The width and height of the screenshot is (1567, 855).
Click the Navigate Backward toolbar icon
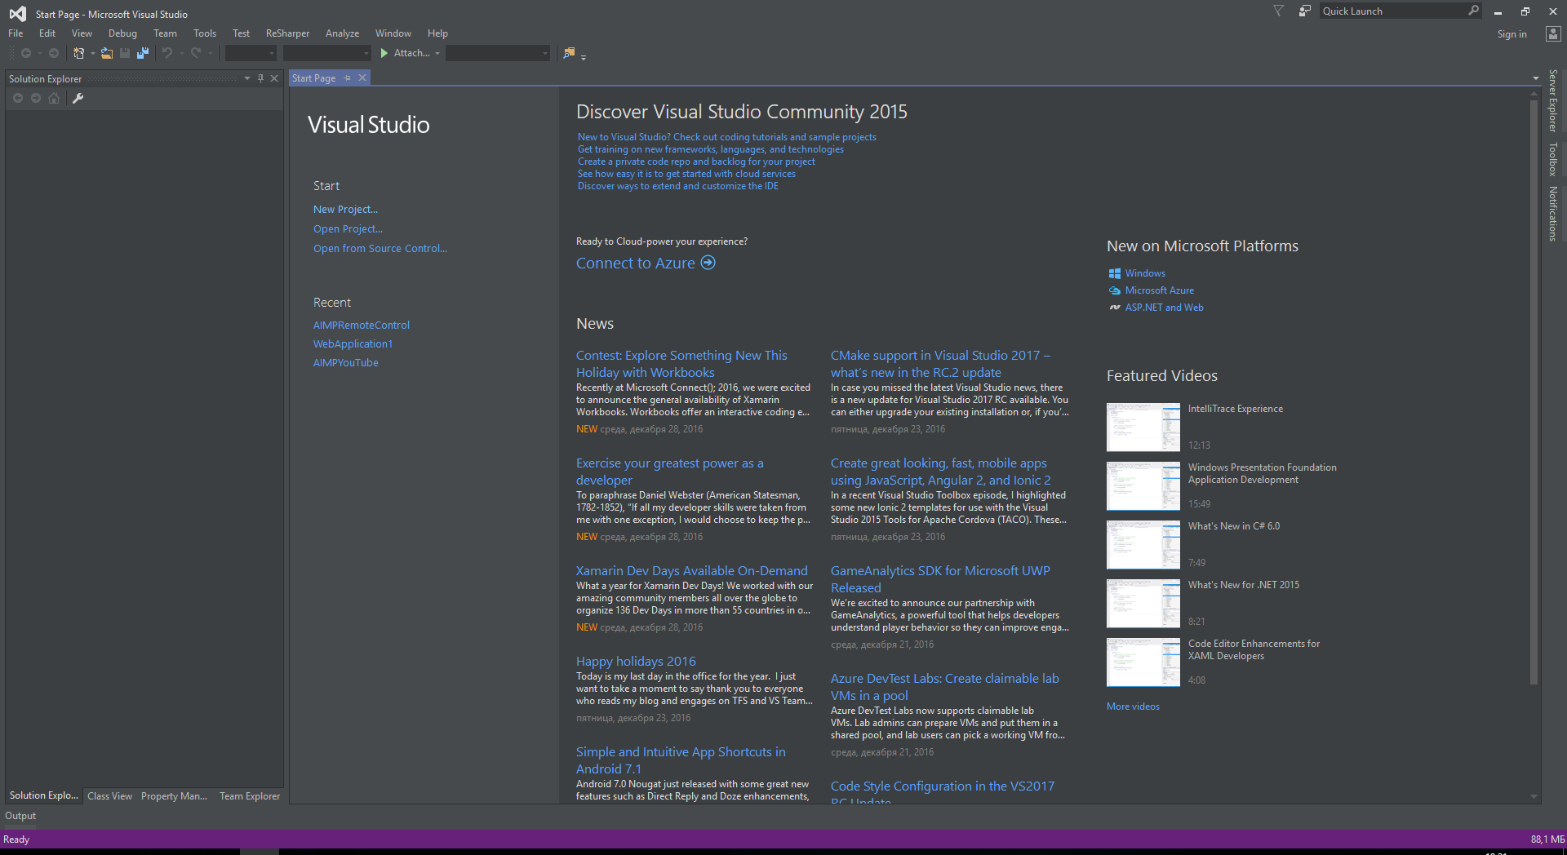tap(26, 53)
